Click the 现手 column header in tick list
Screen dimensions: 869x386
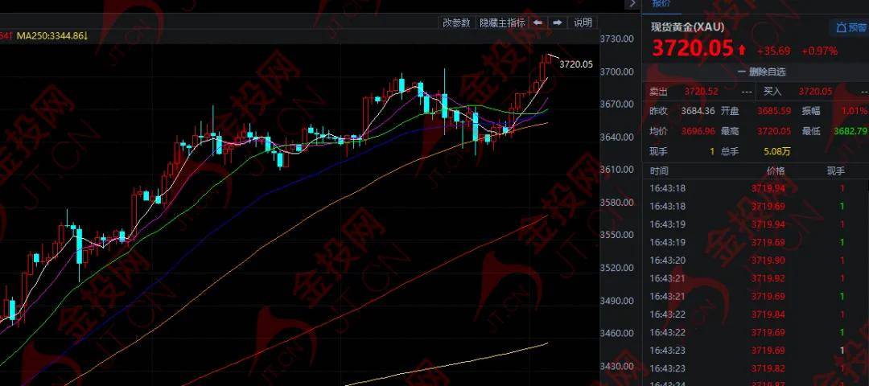(836, 171)
